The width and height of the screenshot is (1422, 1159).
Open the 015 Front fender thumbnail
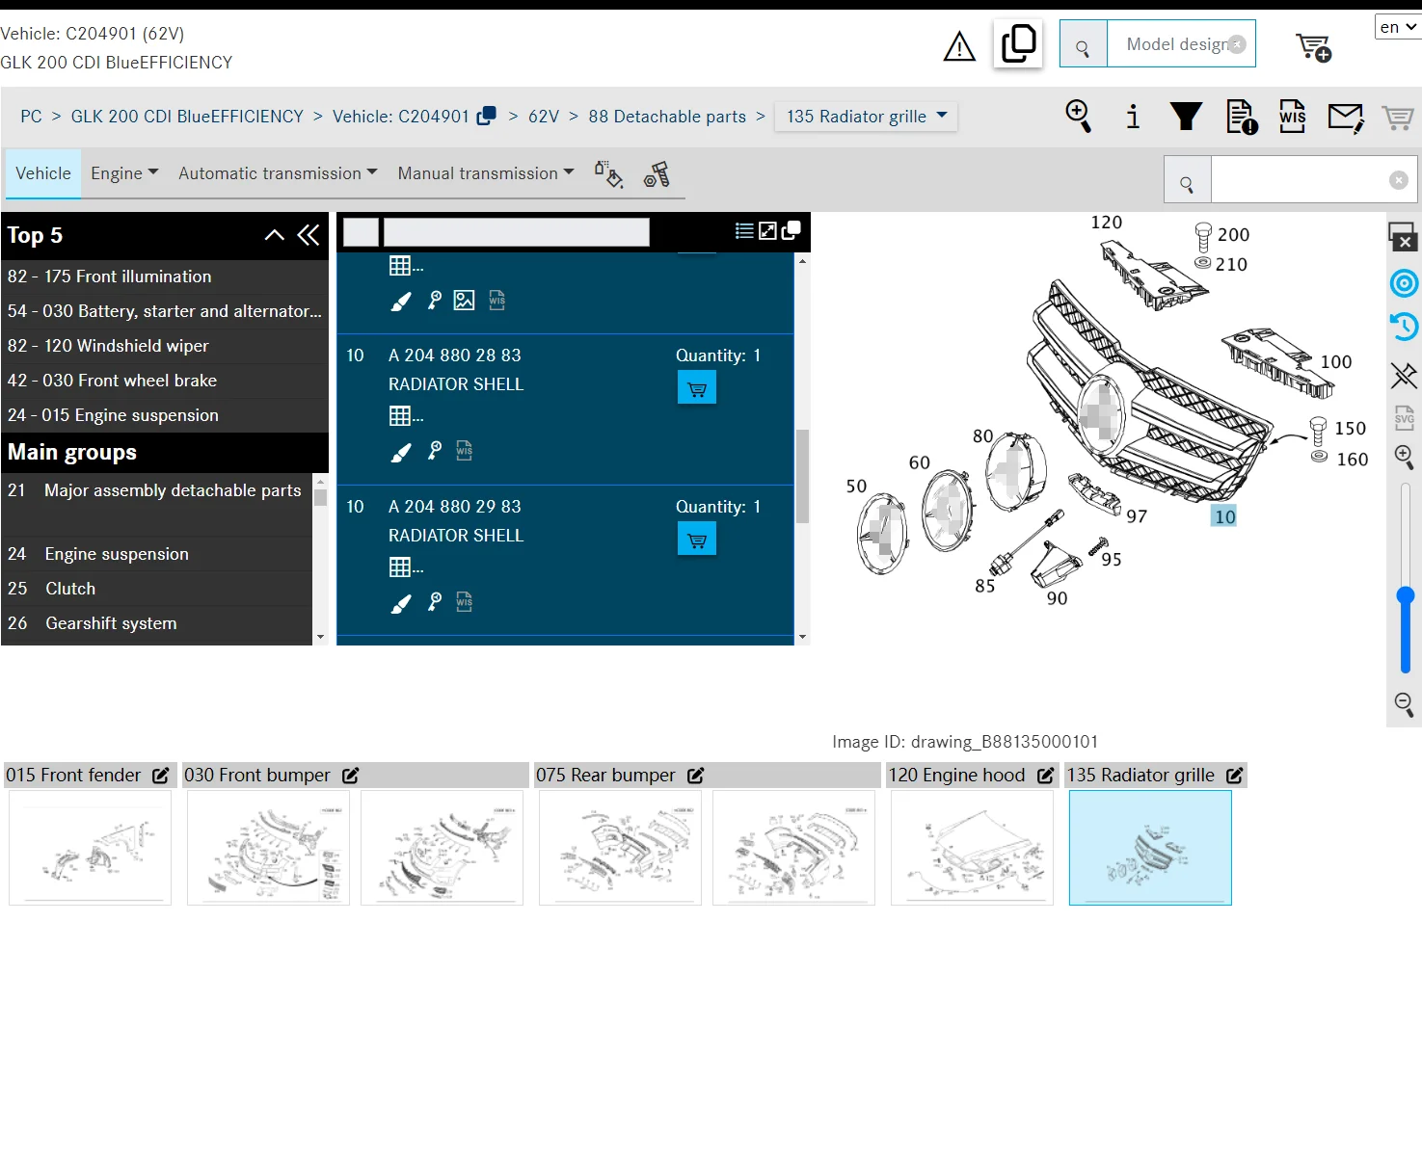tap(91, 848)
